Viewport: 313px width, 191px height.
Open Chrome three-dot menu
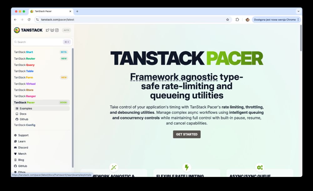pyautogui.click(x=298, y=20)
